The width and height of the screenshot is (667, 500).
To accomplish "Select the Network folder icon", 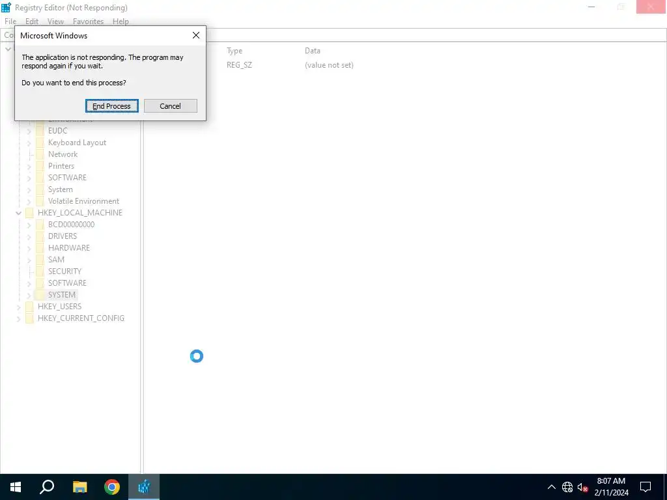I will 40,154.
